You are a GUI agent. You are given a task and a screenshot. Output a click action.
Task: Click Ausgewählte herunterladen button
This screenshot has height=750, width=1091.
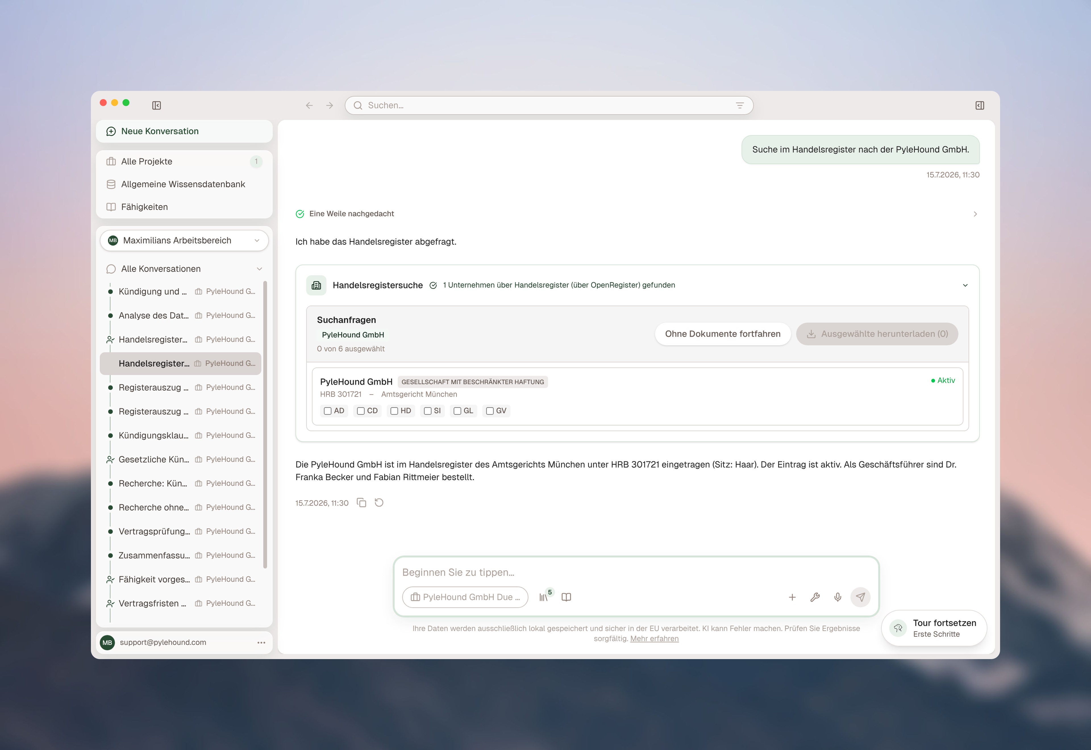point(877,334)
